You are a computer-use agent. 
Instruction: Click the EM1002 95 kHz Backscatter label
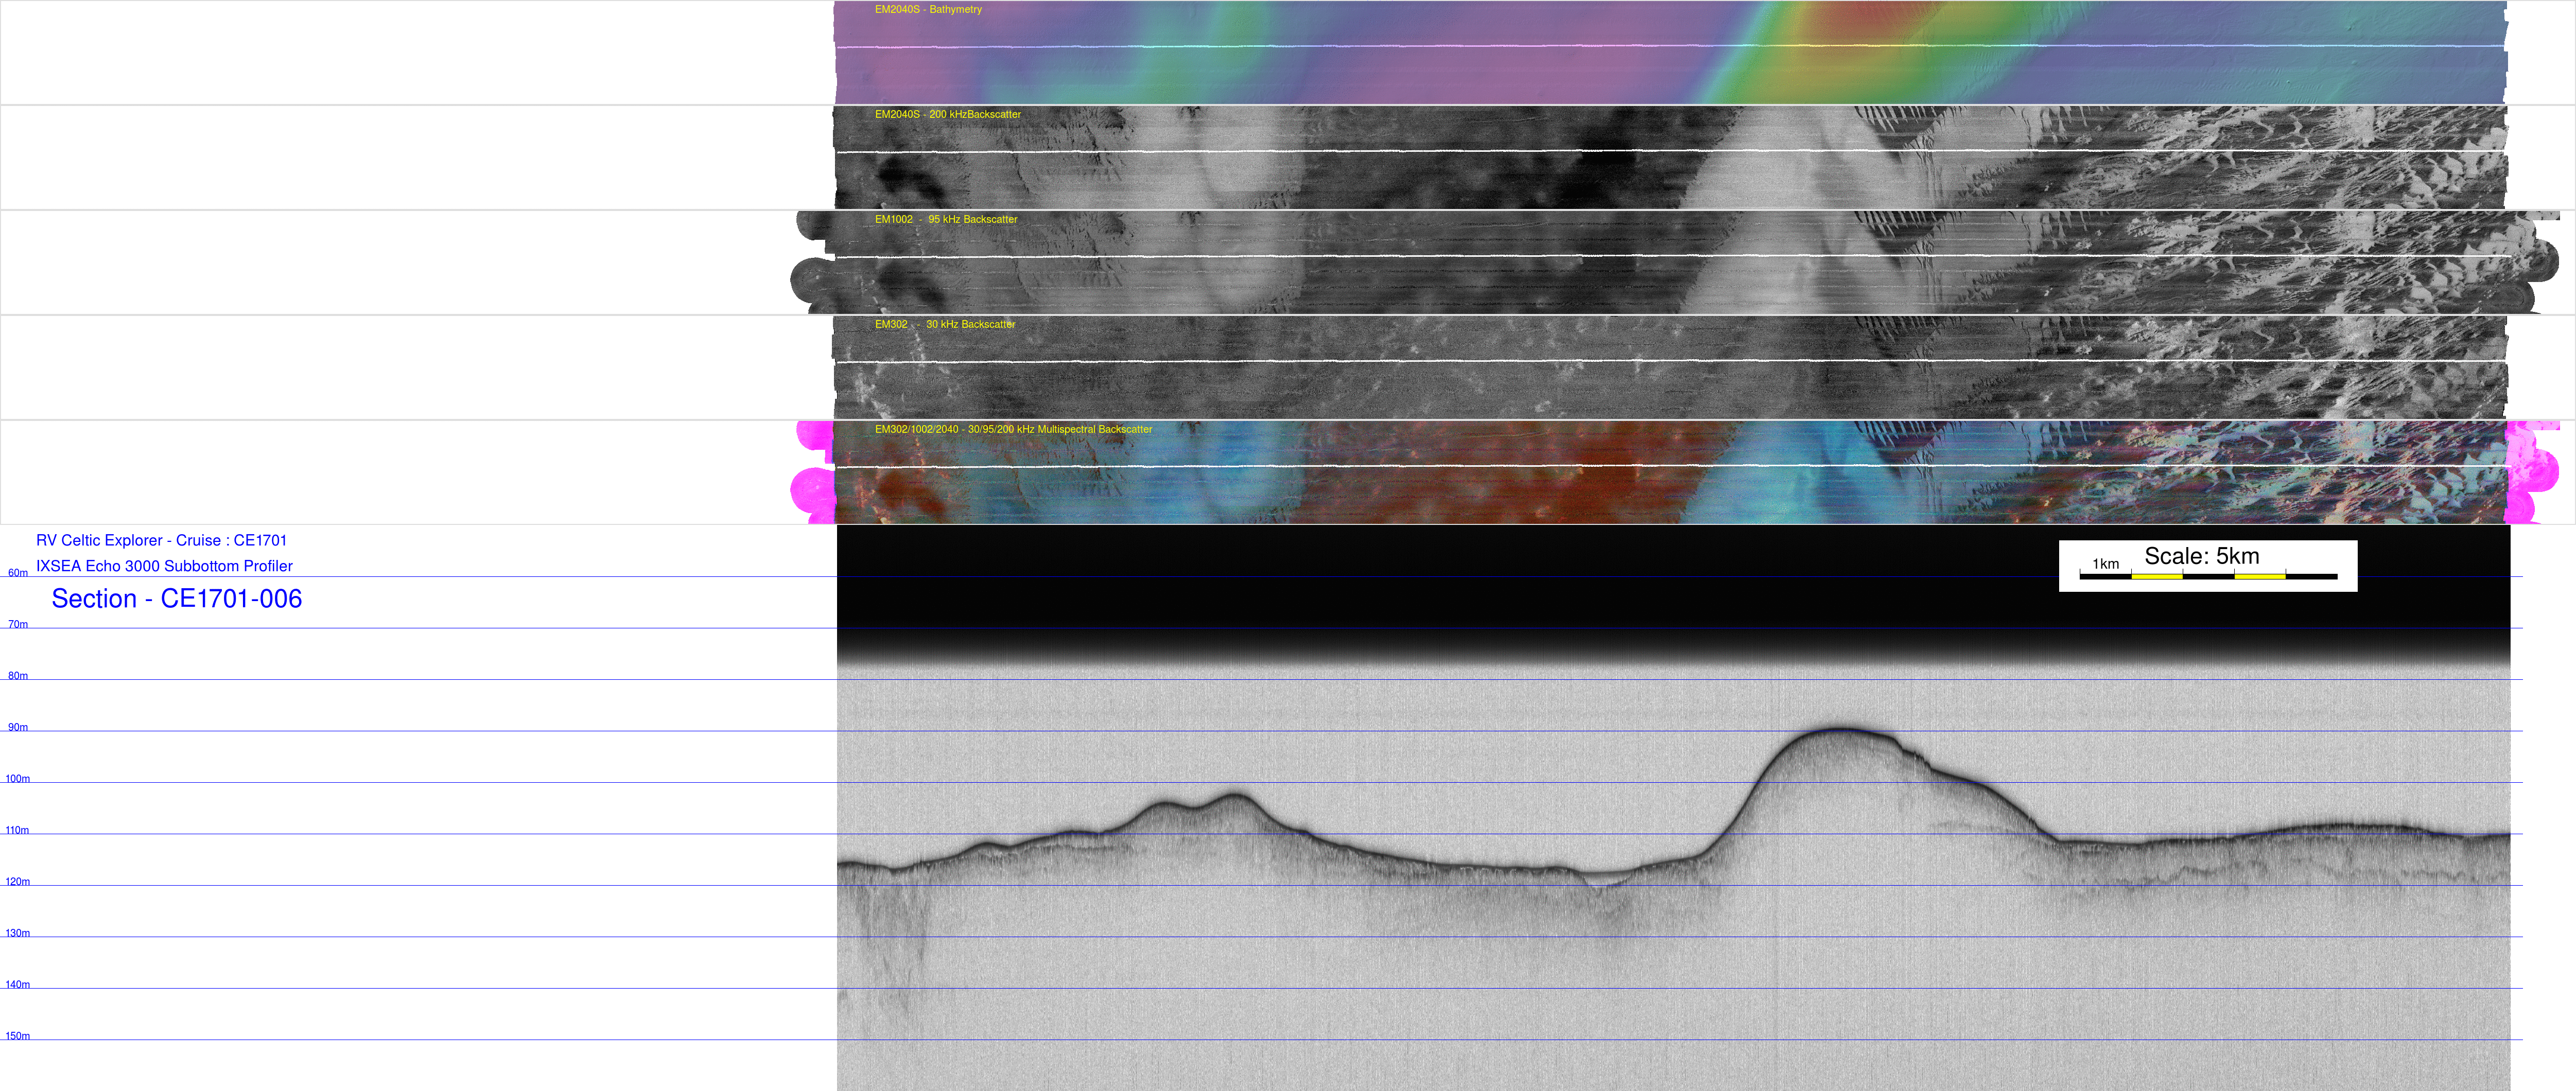click(945, 220)
